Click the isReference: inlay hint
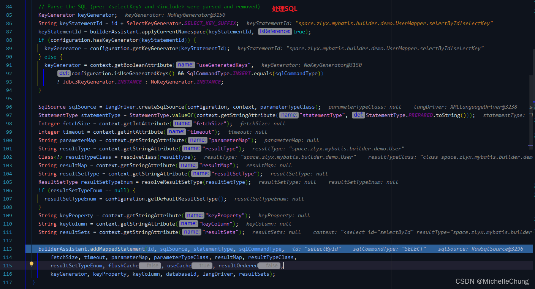The width and height of the screenshot is (535, 289). point(275,32)
